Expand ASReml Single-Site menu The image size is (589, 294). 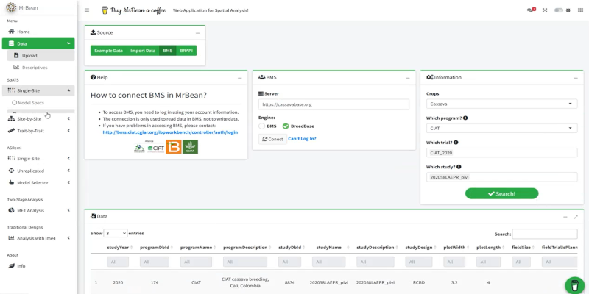(38, 159)
